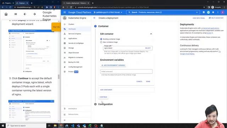Collapse the sidebar with bottom chevron
The width and height of the screenshot is (227, 128).
(65, 120)
